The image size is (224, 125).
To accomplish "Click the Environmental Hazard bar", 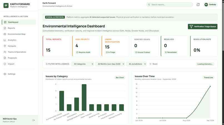I will pos(62,101).
